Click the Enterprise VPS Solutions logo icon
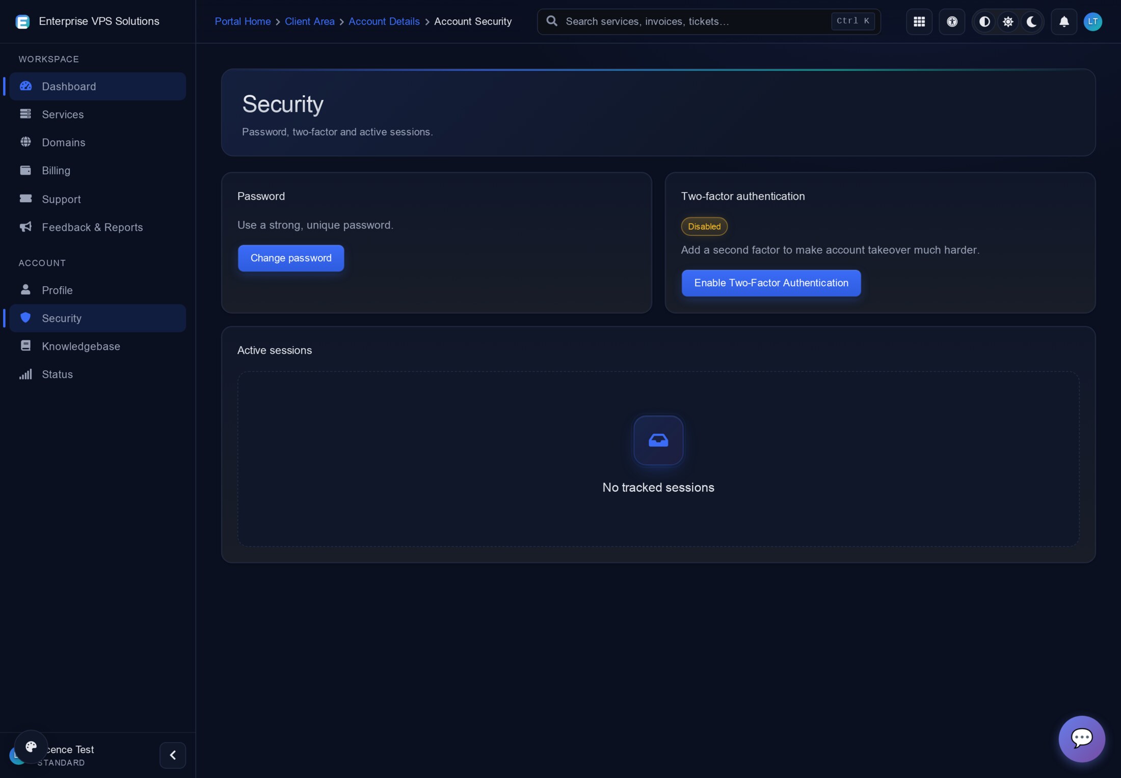Viewport: 1121px width, 778px height. (22, 21)
